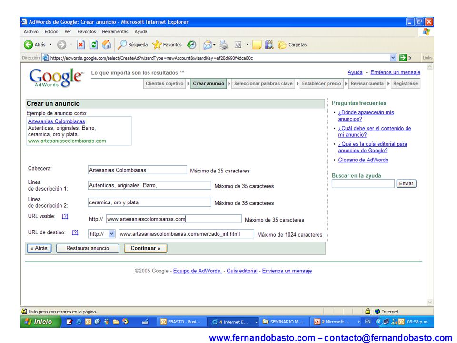
Task: Click the Mail envelope icon
Action: point(208,45)
